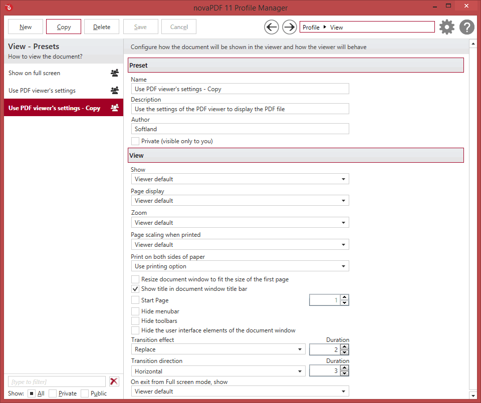Increase the Transition effect duration
Screen dimensions: 481x403
click(x=345, y=346)
